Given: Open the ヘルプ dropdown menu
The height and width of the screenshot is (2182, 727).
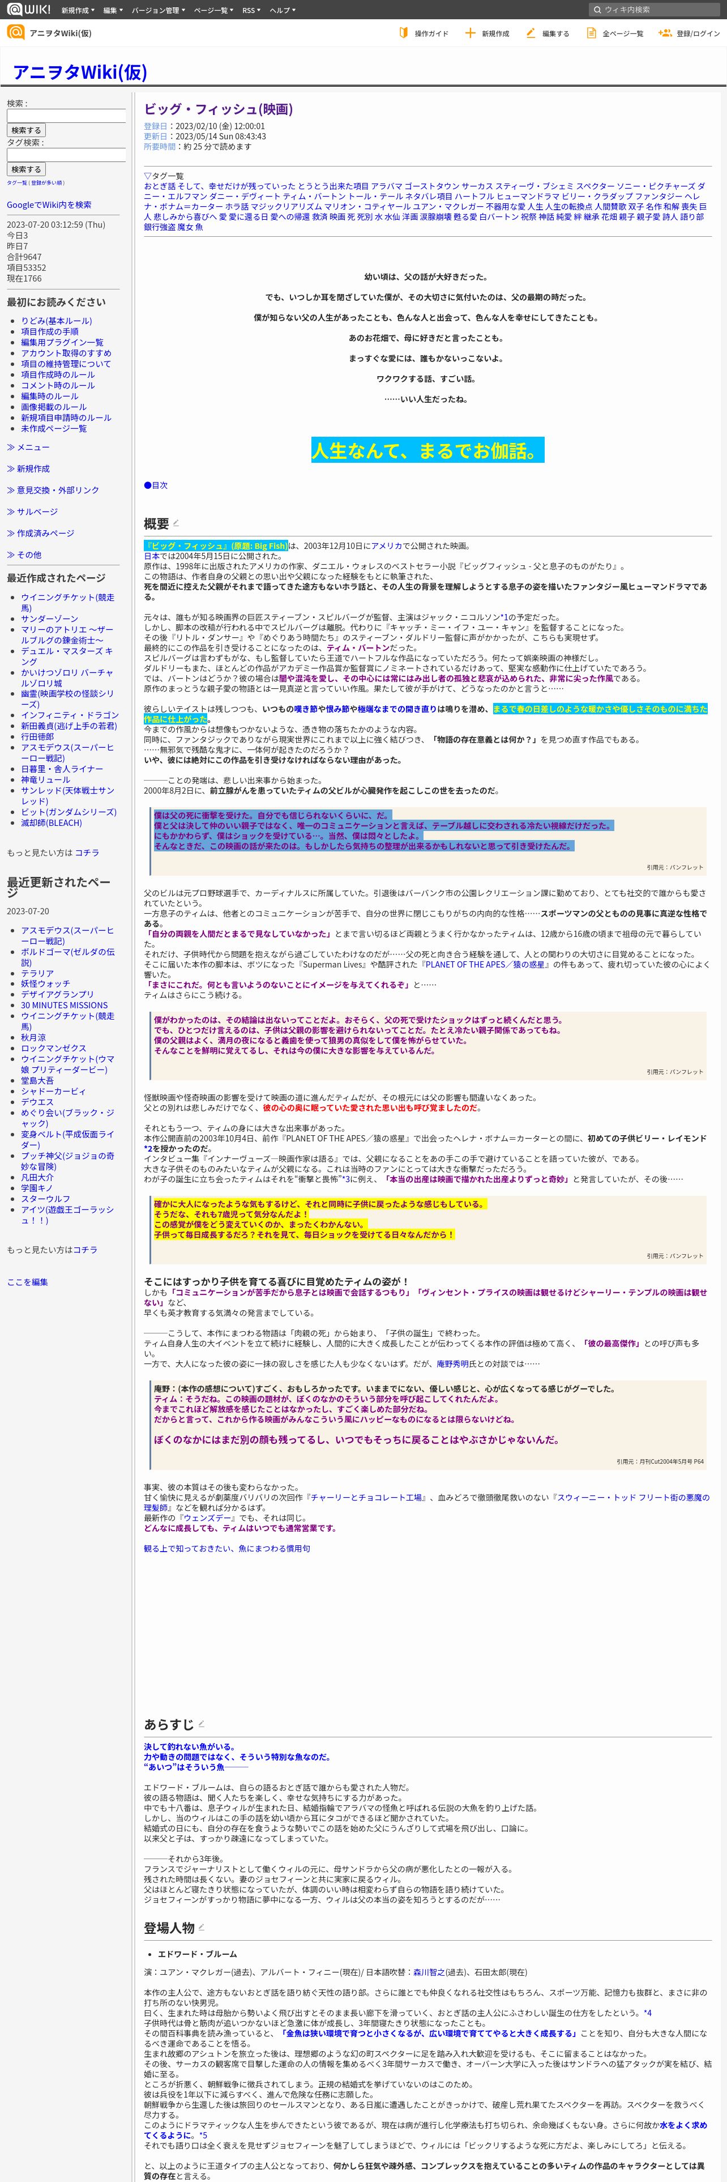Looking at the screenshot, I should pyautogui.click(x=282, y=10).
